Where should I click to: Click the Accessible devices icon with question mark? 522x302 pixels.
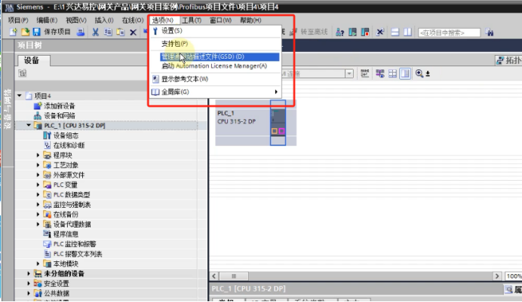[x=339, y=32]
